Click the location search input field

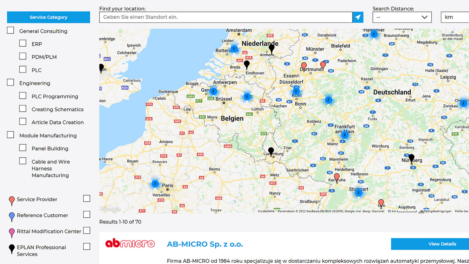[x=224, y=17]
